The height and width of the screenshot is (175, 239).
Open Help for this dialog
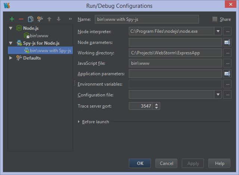pyautogui.click(x=219, y=163)
